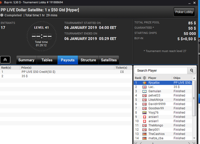Click the Swiss flag next to rank 9 arsian1
The width and height of the screenshot is (200, 144).
click(145, 117)
